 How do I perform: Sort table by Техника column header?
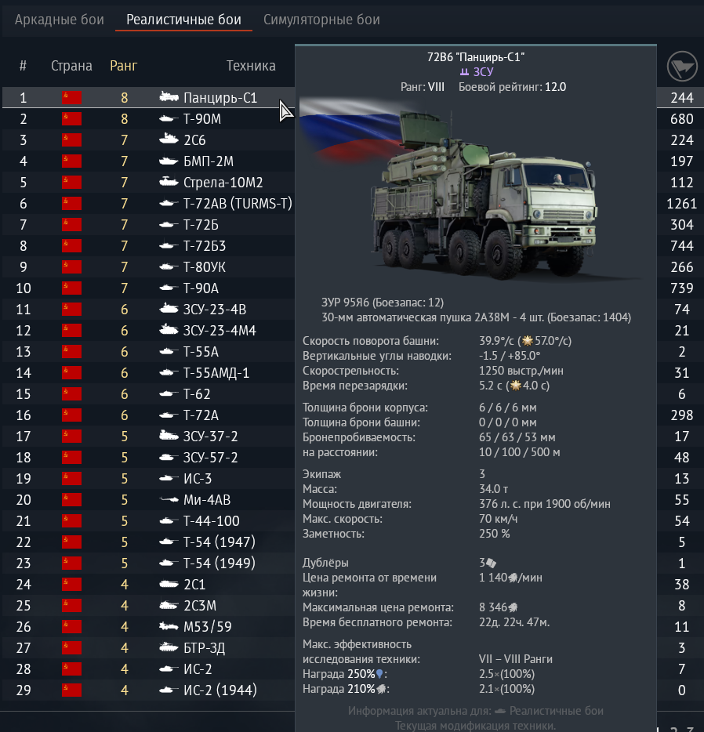[x=251, y=66]
